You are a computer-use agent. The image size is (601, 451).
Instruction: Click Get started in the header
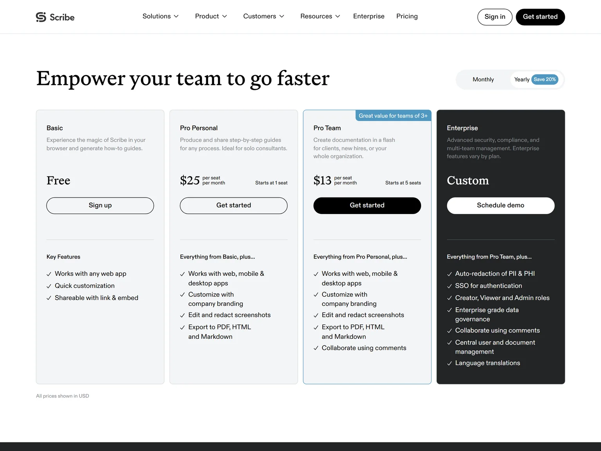coord(540,17)
